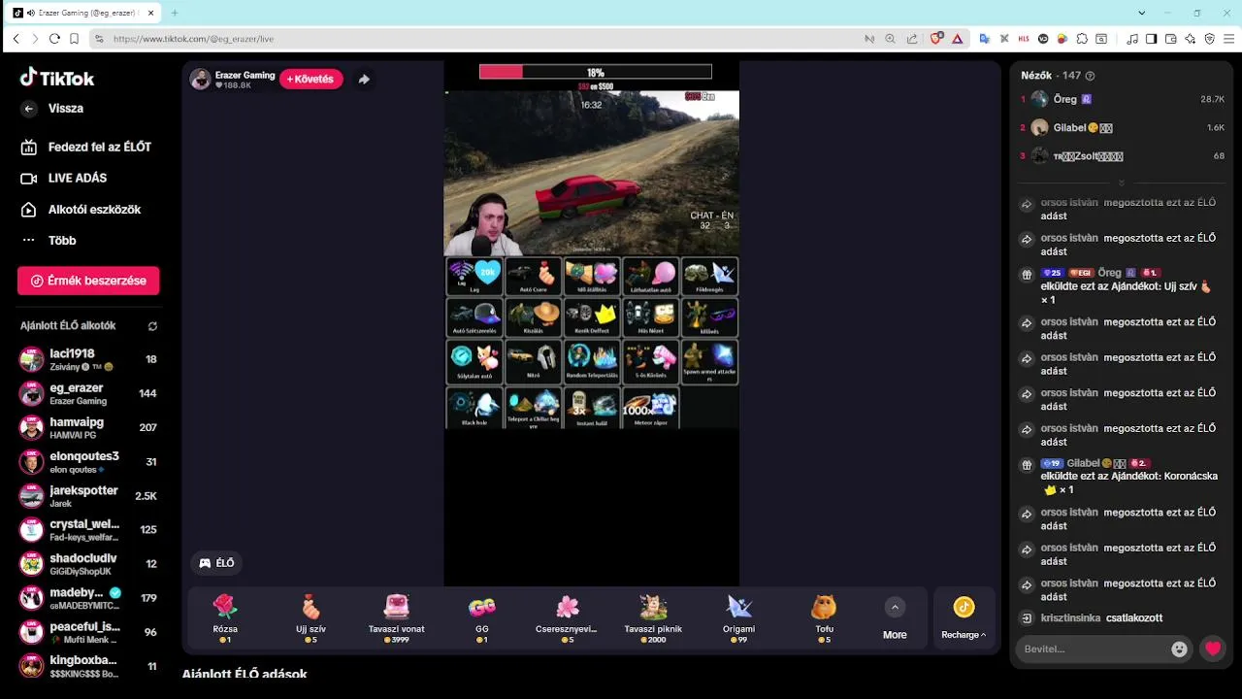Refresh the Ajánlott ÉLŐ alkotók list
This screenshot has width=1242, height=699.
click(x=152, y=326)
